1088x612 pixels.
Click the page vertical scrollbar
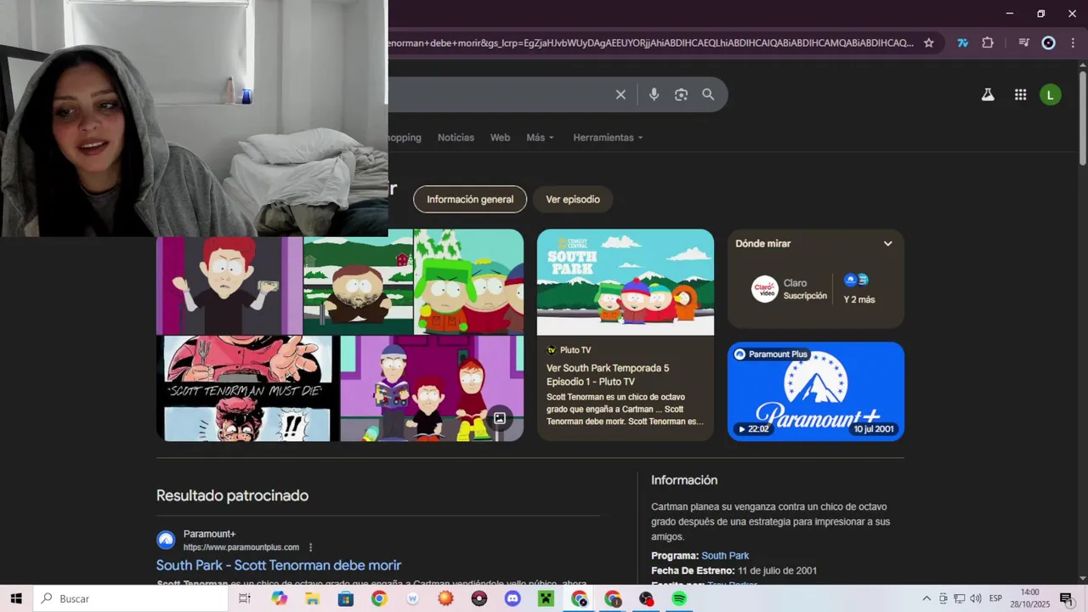[1082, 120]
